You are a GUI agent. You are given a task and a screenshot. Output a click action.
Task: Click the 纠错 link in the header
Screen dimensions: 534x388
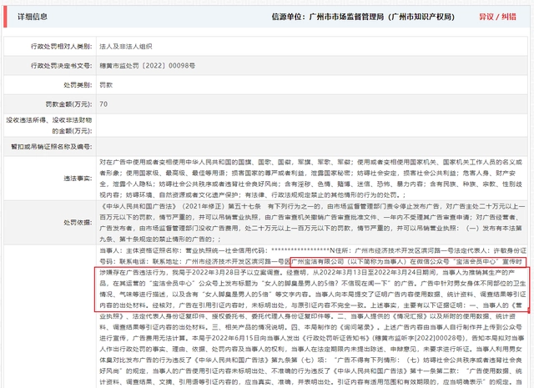pyautogui.click(x=508, y=17)
